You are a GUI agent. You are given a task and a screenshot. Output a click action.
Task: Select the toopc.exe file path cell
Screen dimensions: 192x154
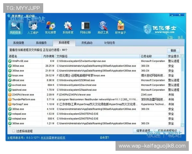click(x=81, y=75)
